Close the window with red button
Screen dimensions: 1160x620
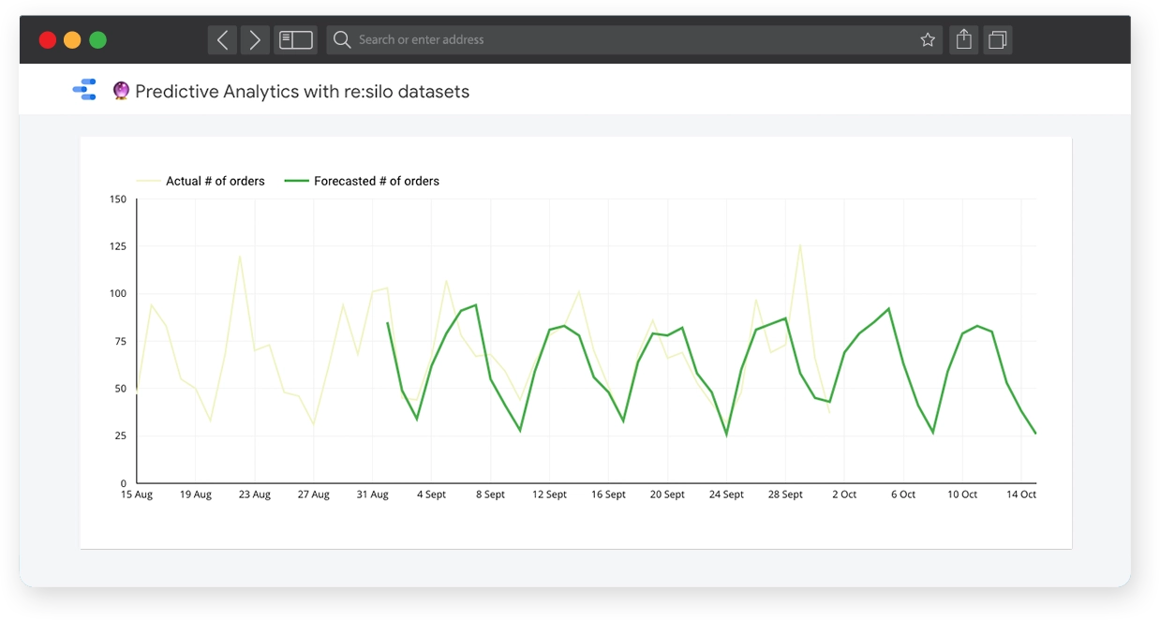(x=47, y=39)
